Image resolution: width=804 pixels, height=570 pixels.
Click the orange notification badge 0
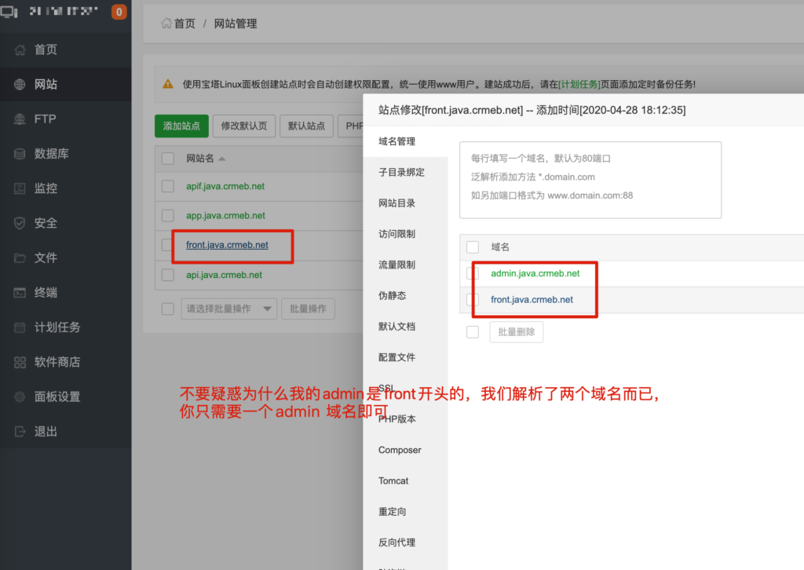[119, 12]
